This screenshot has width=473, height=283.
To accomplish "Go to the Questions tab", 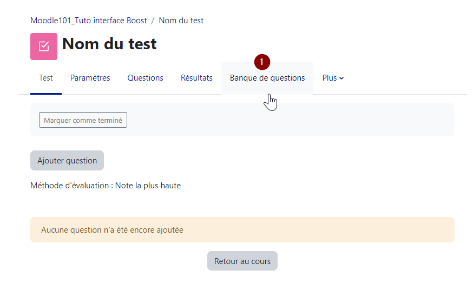I will click(x=145, y=78).
